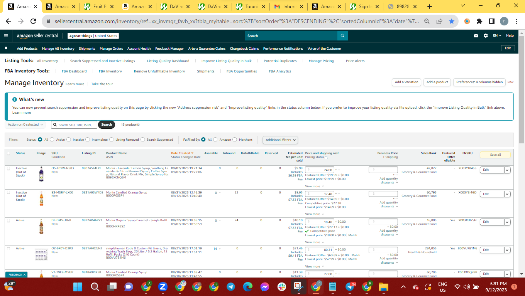Click the SKU, Title, ISBN search field

tap(74, 124)
